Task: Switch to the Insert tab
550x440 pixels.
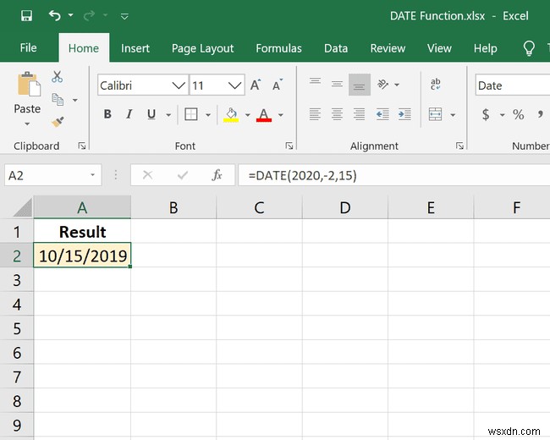Action: [x=135, y=48]
